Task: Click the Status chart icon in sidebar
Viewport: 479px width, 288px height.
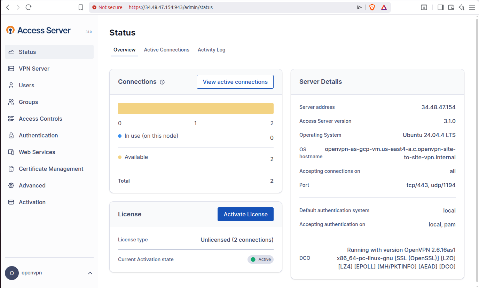Action: 11,52
